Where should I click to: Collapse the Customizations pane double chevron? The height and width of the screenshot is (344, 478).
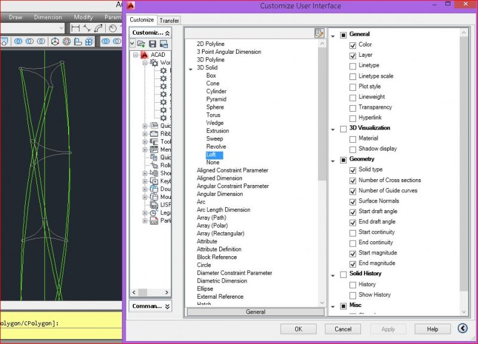(x=167, y=33)
